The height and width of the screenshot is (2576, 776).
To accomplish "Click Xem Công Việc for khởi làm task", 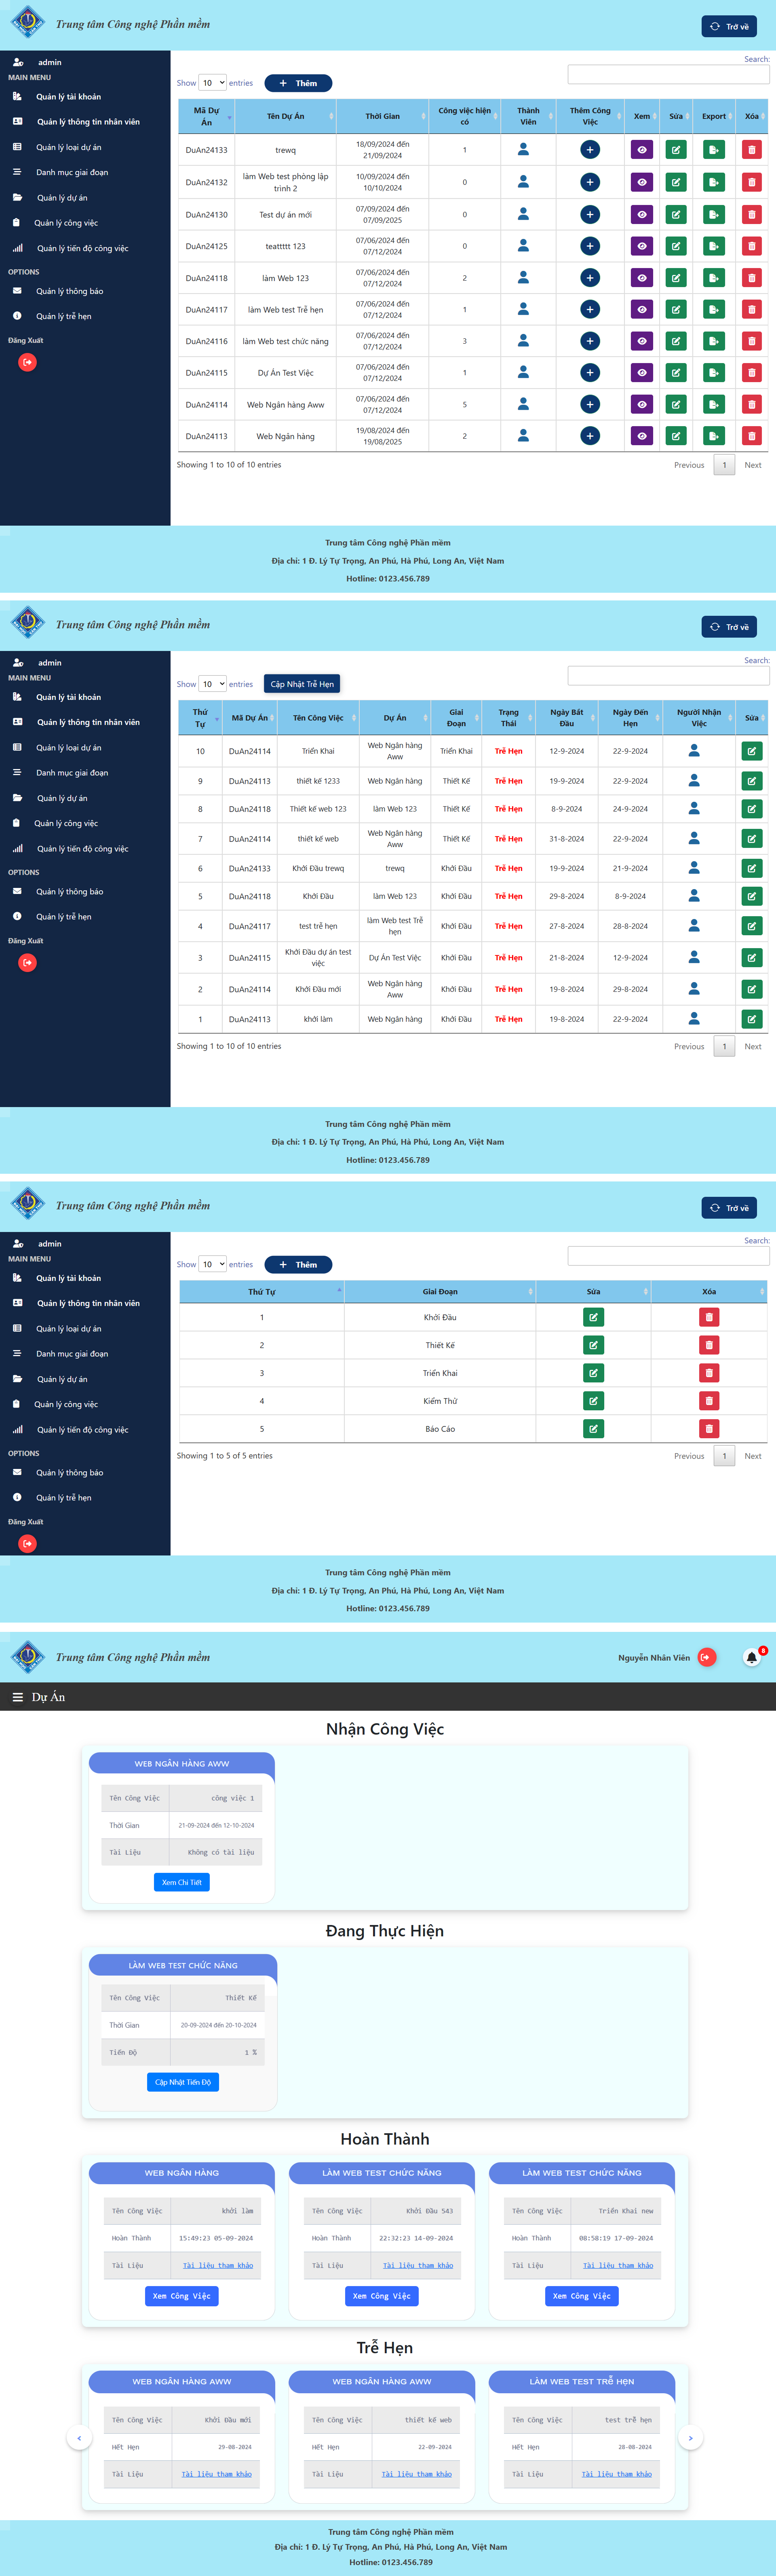I will click(182, 2296).
